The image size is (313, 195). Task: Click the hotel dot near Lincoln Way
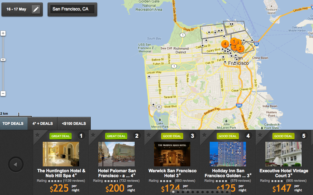click(x=149, y=77)
